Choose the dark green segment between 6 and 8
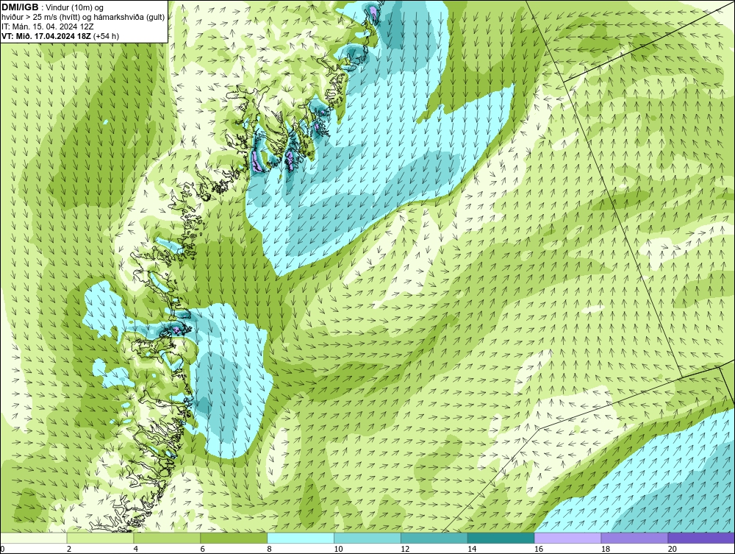 (234, 538)
